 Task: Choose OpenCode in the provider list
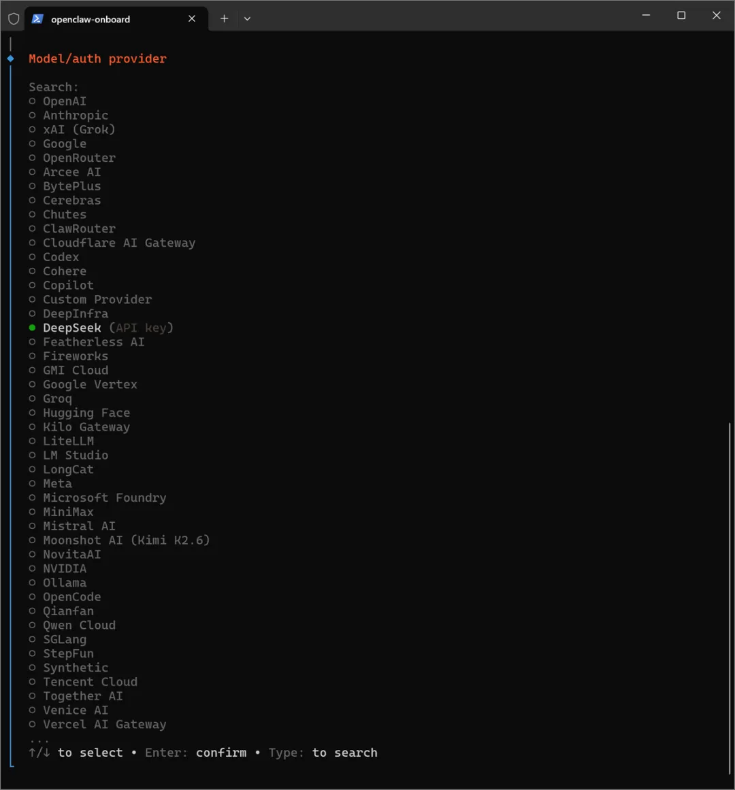[x=65, y=596]
